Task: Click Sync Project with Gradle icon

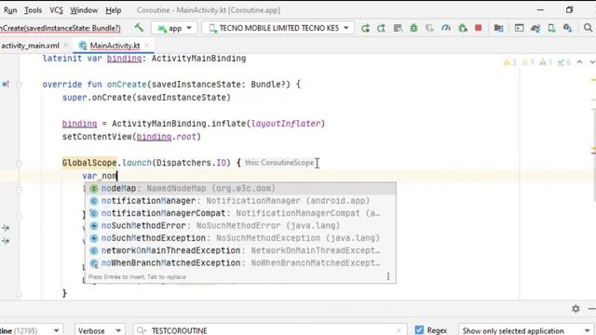Action: coord(535,28)
